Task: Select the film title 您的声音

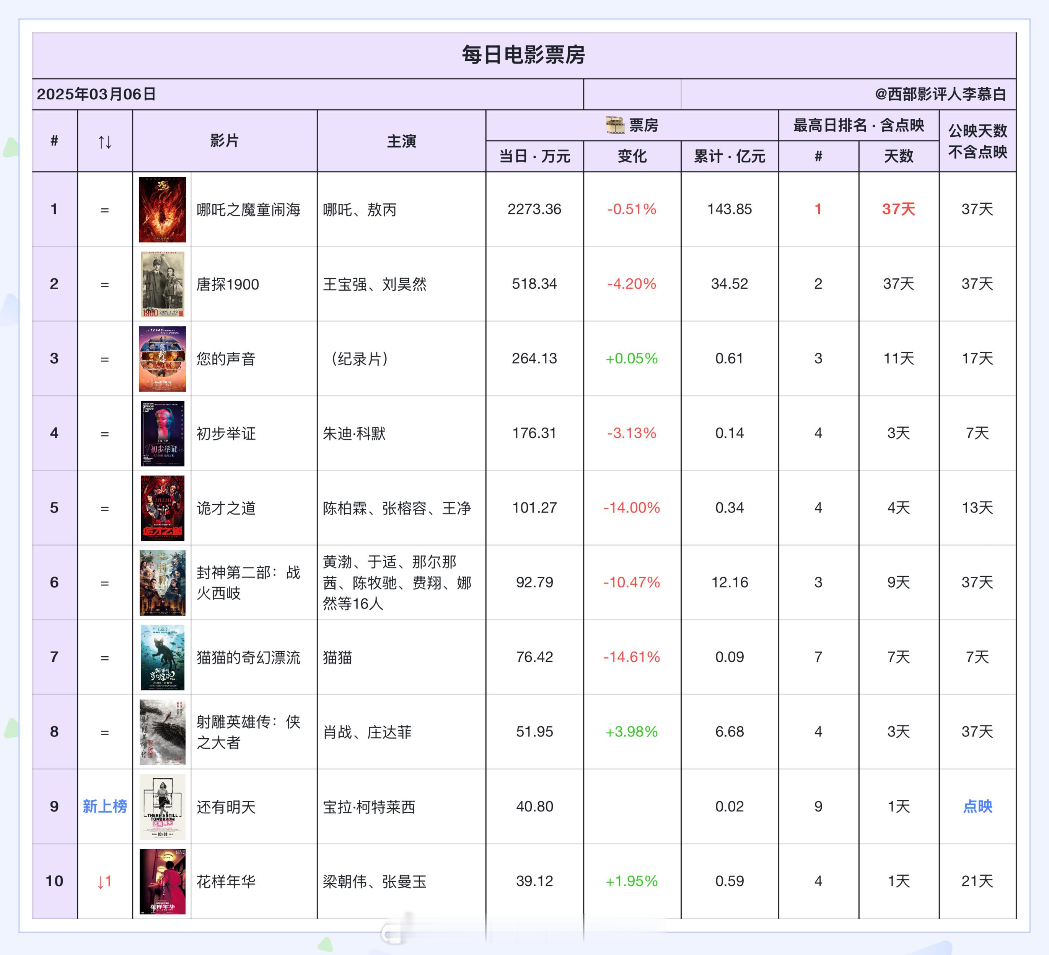Action: pos(226,359)
